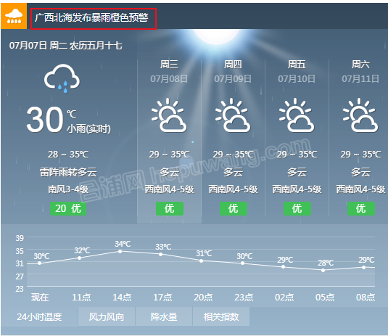Click the 07月07日 周二 农历五月十七 date line
The width and height of the screenshot is (388, 336).
click(65, 46)
